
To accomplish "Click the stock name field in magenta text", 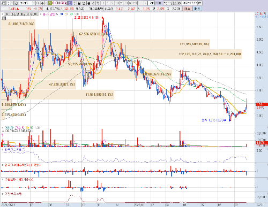I will click(59, 3).
